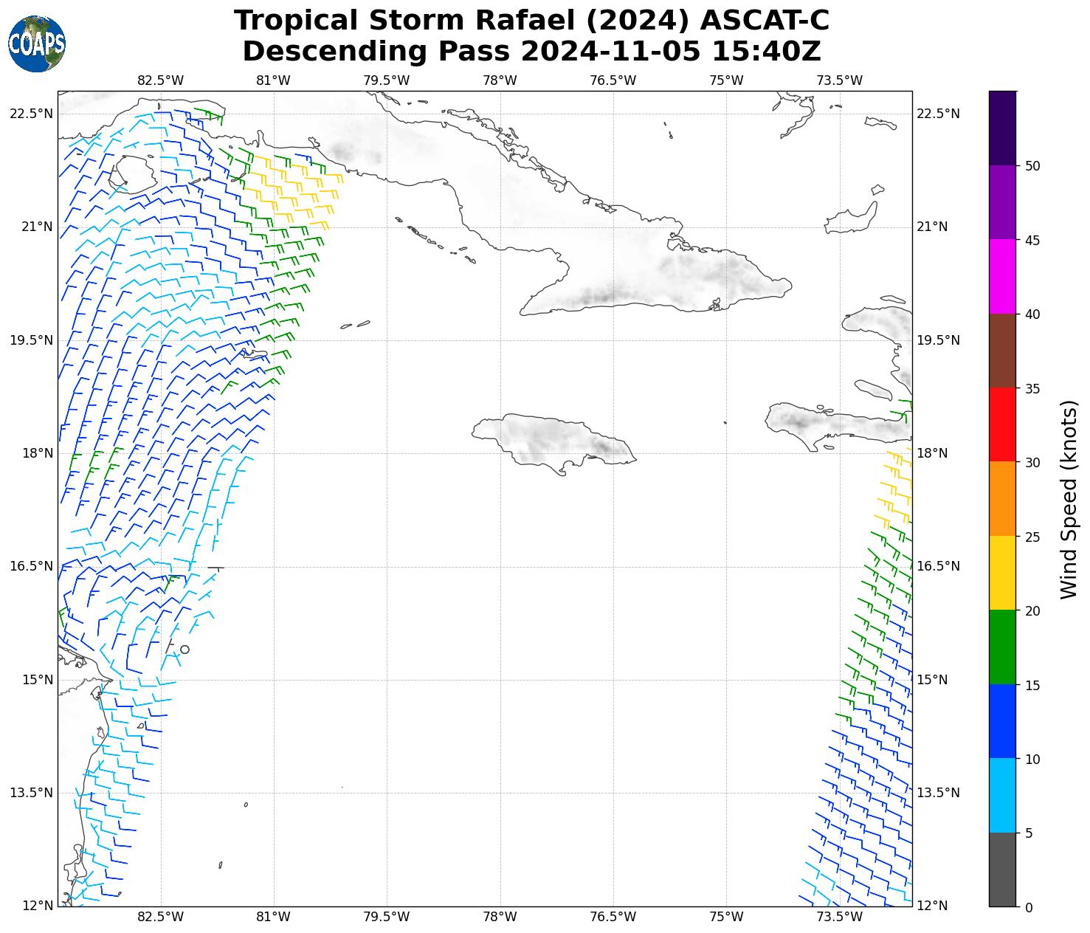Click the dark blue 10–15 knot colorbar band
The height and width of the screenshot is (933, 1090).
point(1002,721)
